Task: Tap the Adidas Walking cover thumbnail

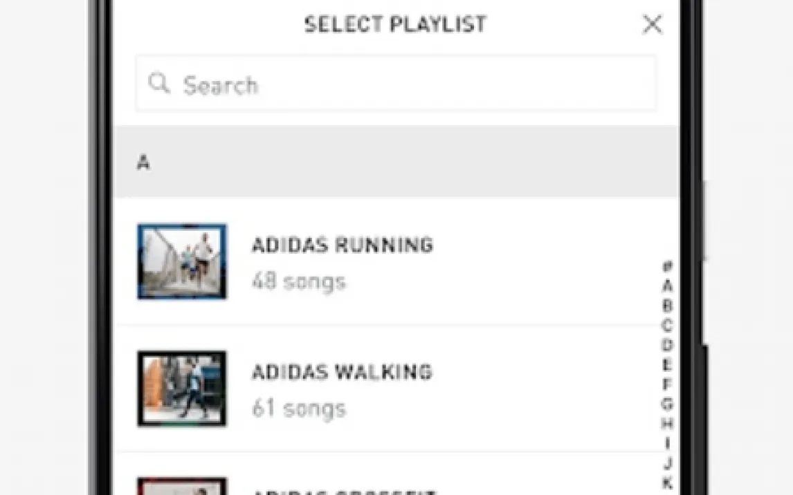Action: pos(182,389)
